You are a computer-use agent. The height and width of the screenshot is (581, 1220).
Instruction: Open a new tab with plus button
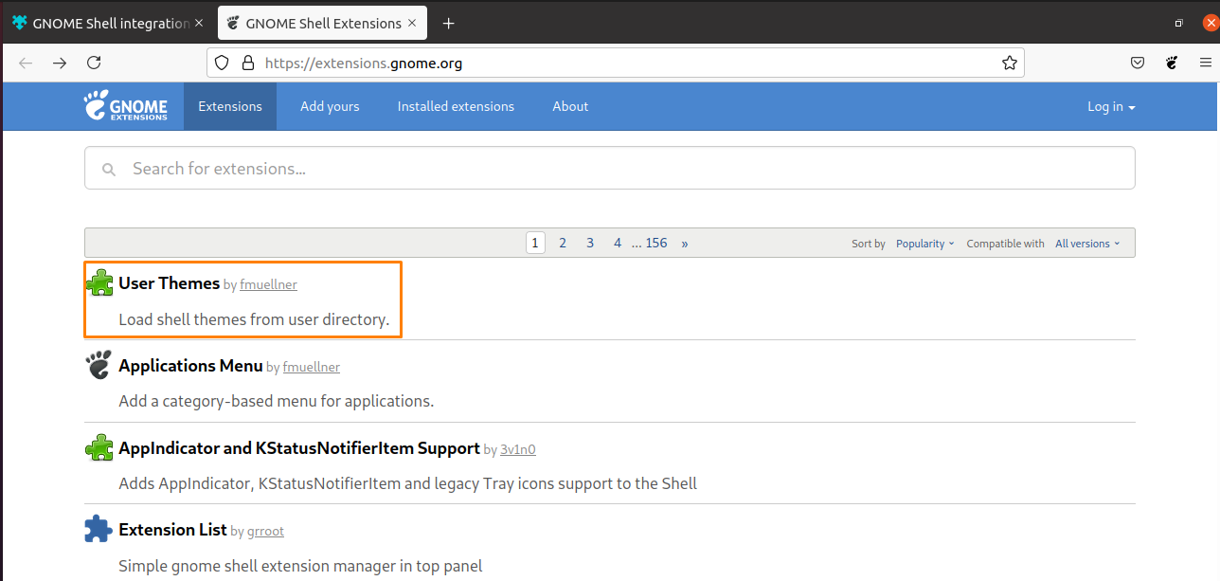(449, 24)
